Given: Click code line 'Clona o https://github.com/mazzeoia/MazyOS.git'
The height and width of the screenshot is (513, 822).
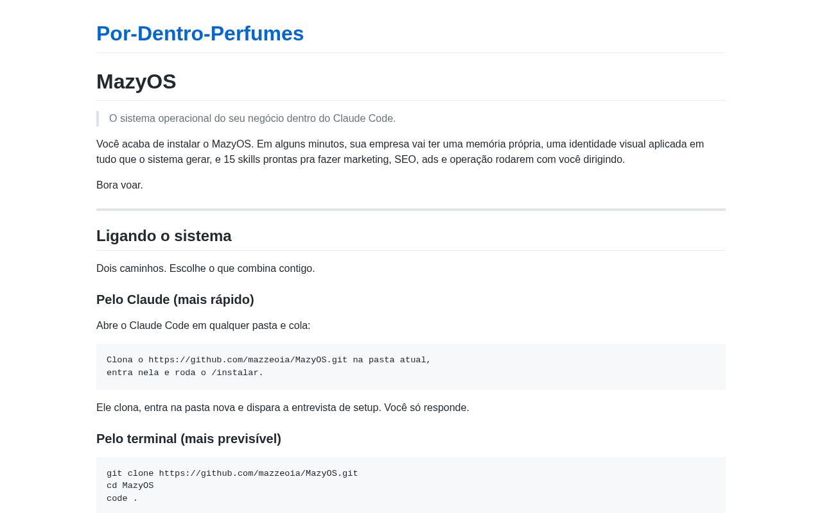Looking at the screenshot, I should pos(268,360).
